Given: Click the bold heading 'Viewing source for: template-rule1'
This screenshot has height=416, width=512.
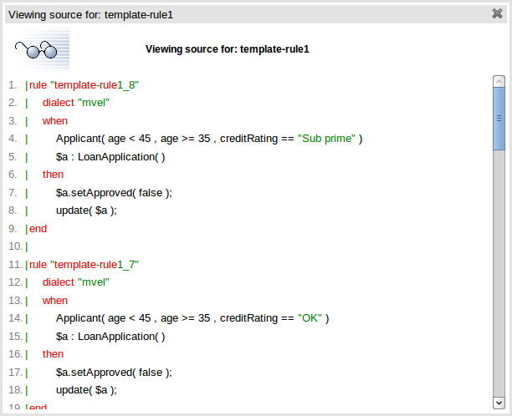Looking at the screenshot, I should [x=227, y=49].
